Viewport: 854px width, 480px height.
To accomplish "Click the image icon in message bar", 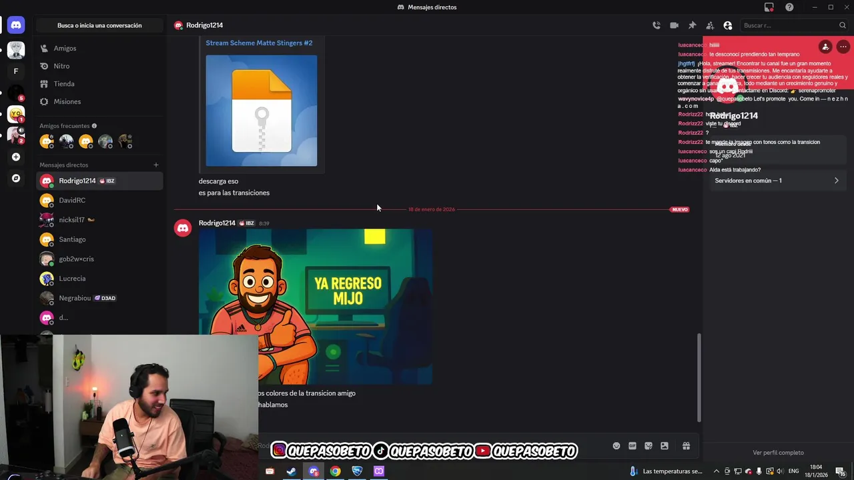I will [x=665, y=446].
